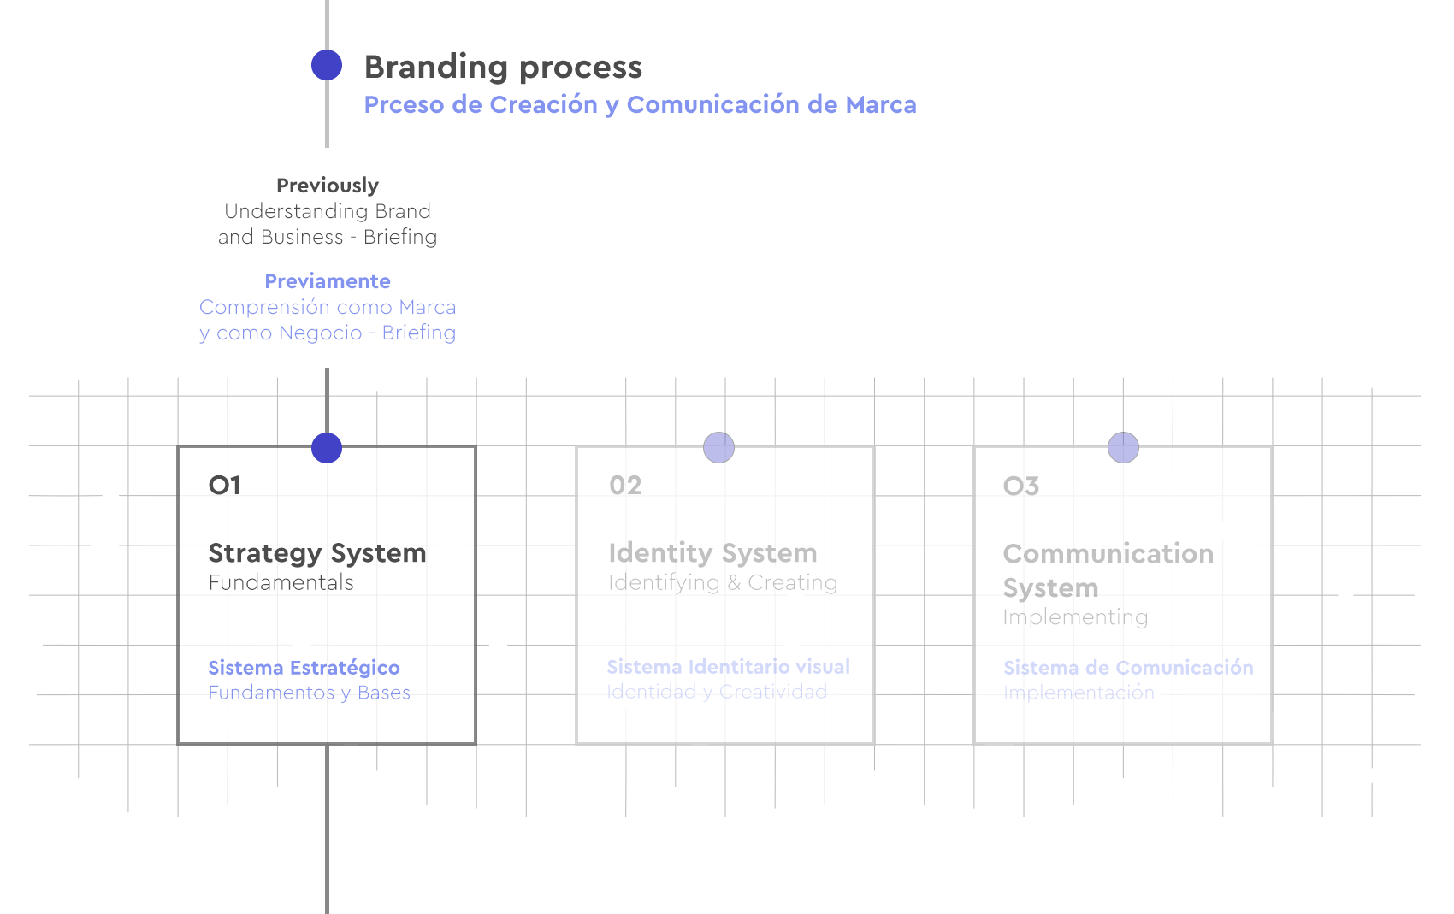Click the Branding process heading

coord(503,67)
